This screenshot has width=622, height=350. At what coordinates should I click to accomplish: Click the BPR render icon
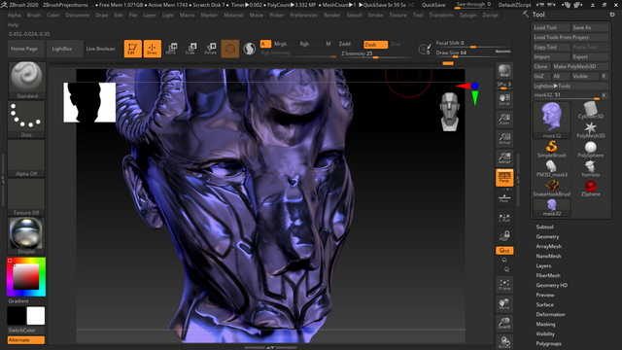click(504, 71)
